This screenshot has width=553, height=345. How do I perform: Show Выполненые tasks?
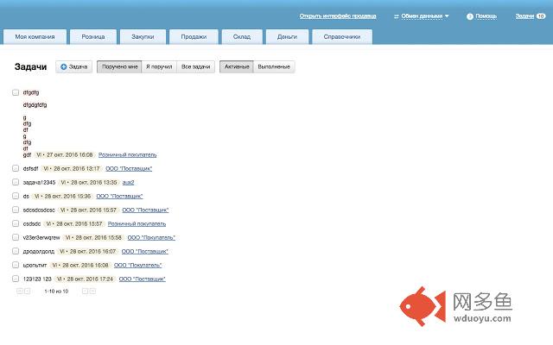[274, 67]
